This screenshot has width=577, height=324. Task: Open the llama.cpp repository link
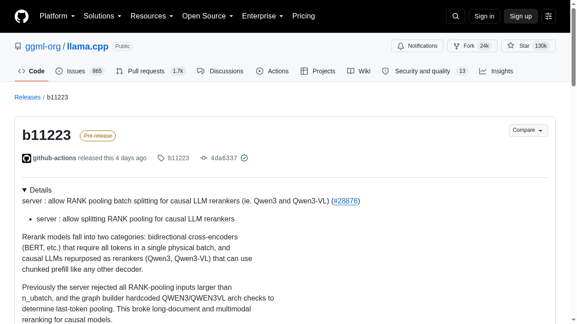tap(87, 46)
